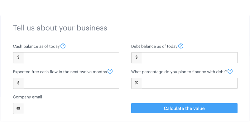Click dollar sign beside free cash flow field
This screenshot has height=137, width=250.
pos(18,83)
